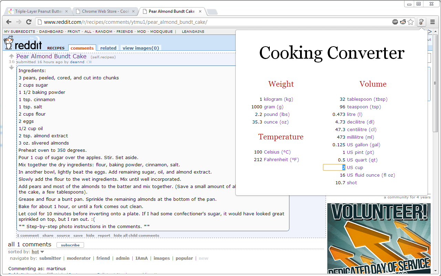
Task: Click the hide link under post
Action: coord(90,236)
